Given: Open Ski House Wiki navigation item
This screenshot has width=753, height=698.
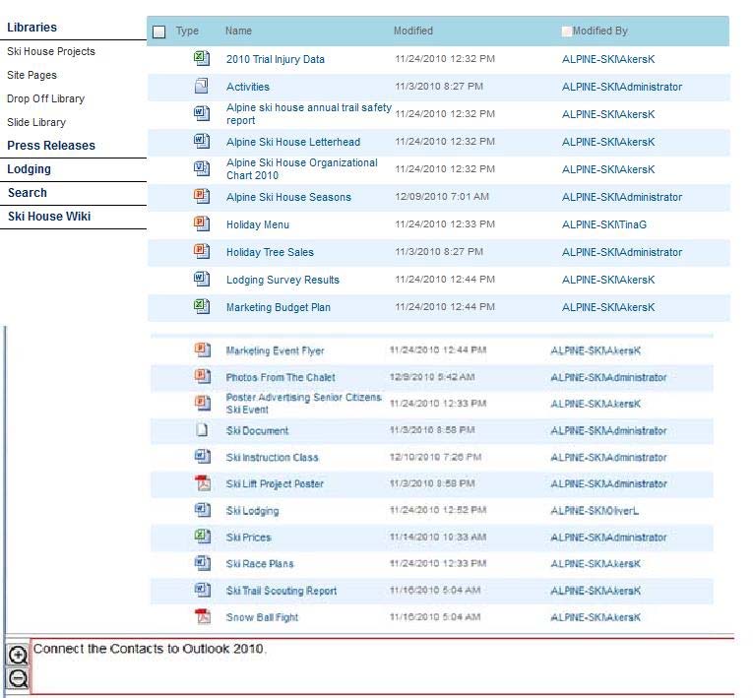Looking at the screenshot, I should click(x=49, y=217).
